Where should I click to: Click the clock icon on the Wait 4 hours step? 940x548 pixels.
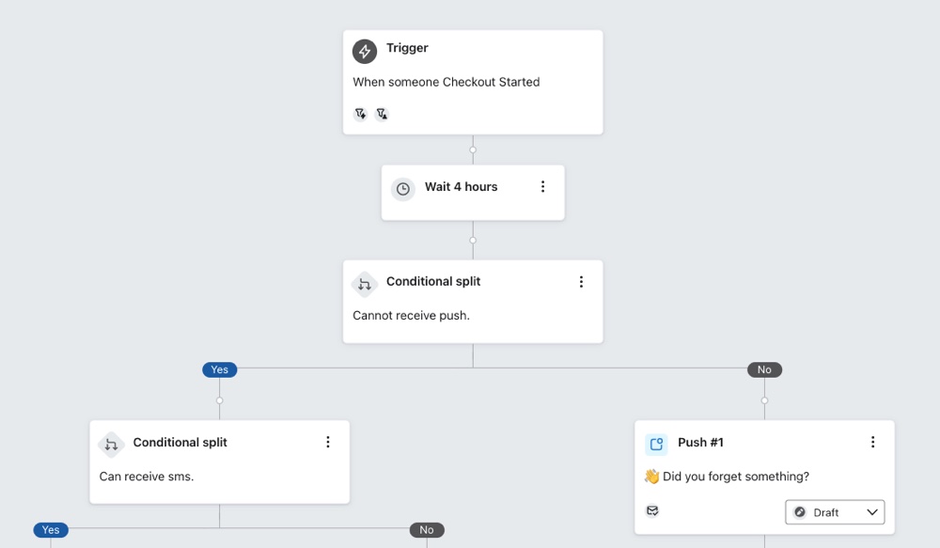403,188
